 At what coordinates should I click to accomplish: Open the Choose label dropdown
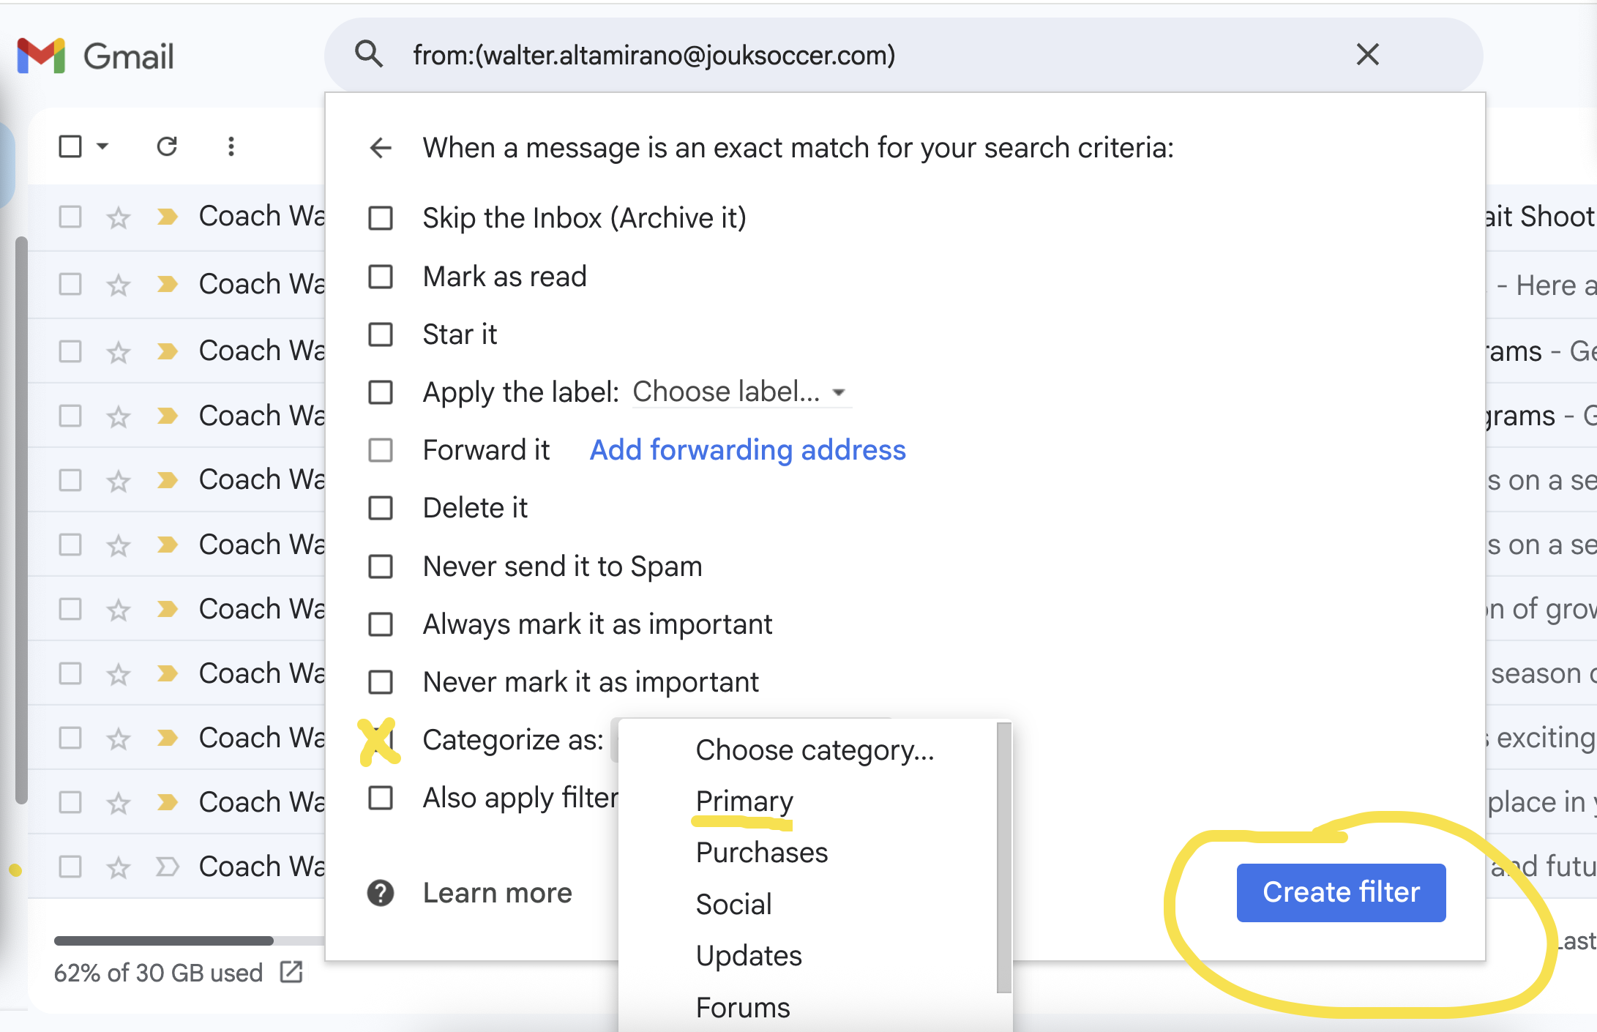741,392
